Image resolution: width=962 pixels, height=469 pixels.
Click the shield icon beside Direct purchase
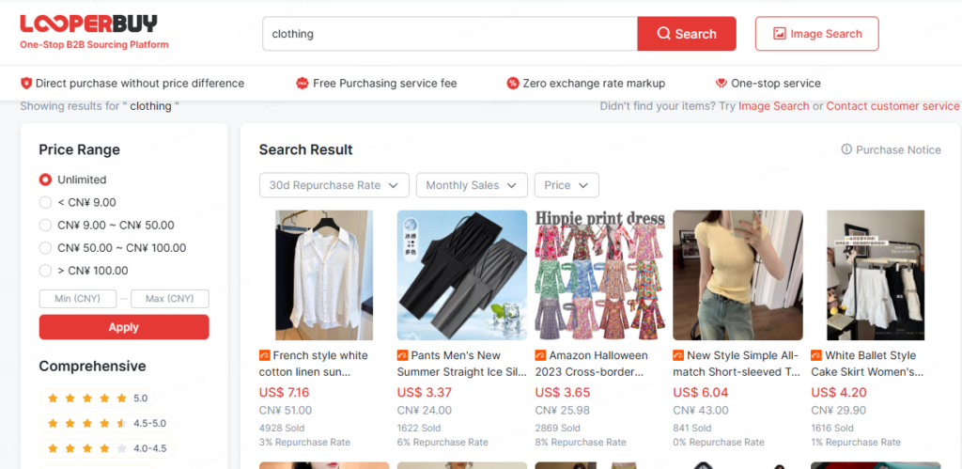26,84
